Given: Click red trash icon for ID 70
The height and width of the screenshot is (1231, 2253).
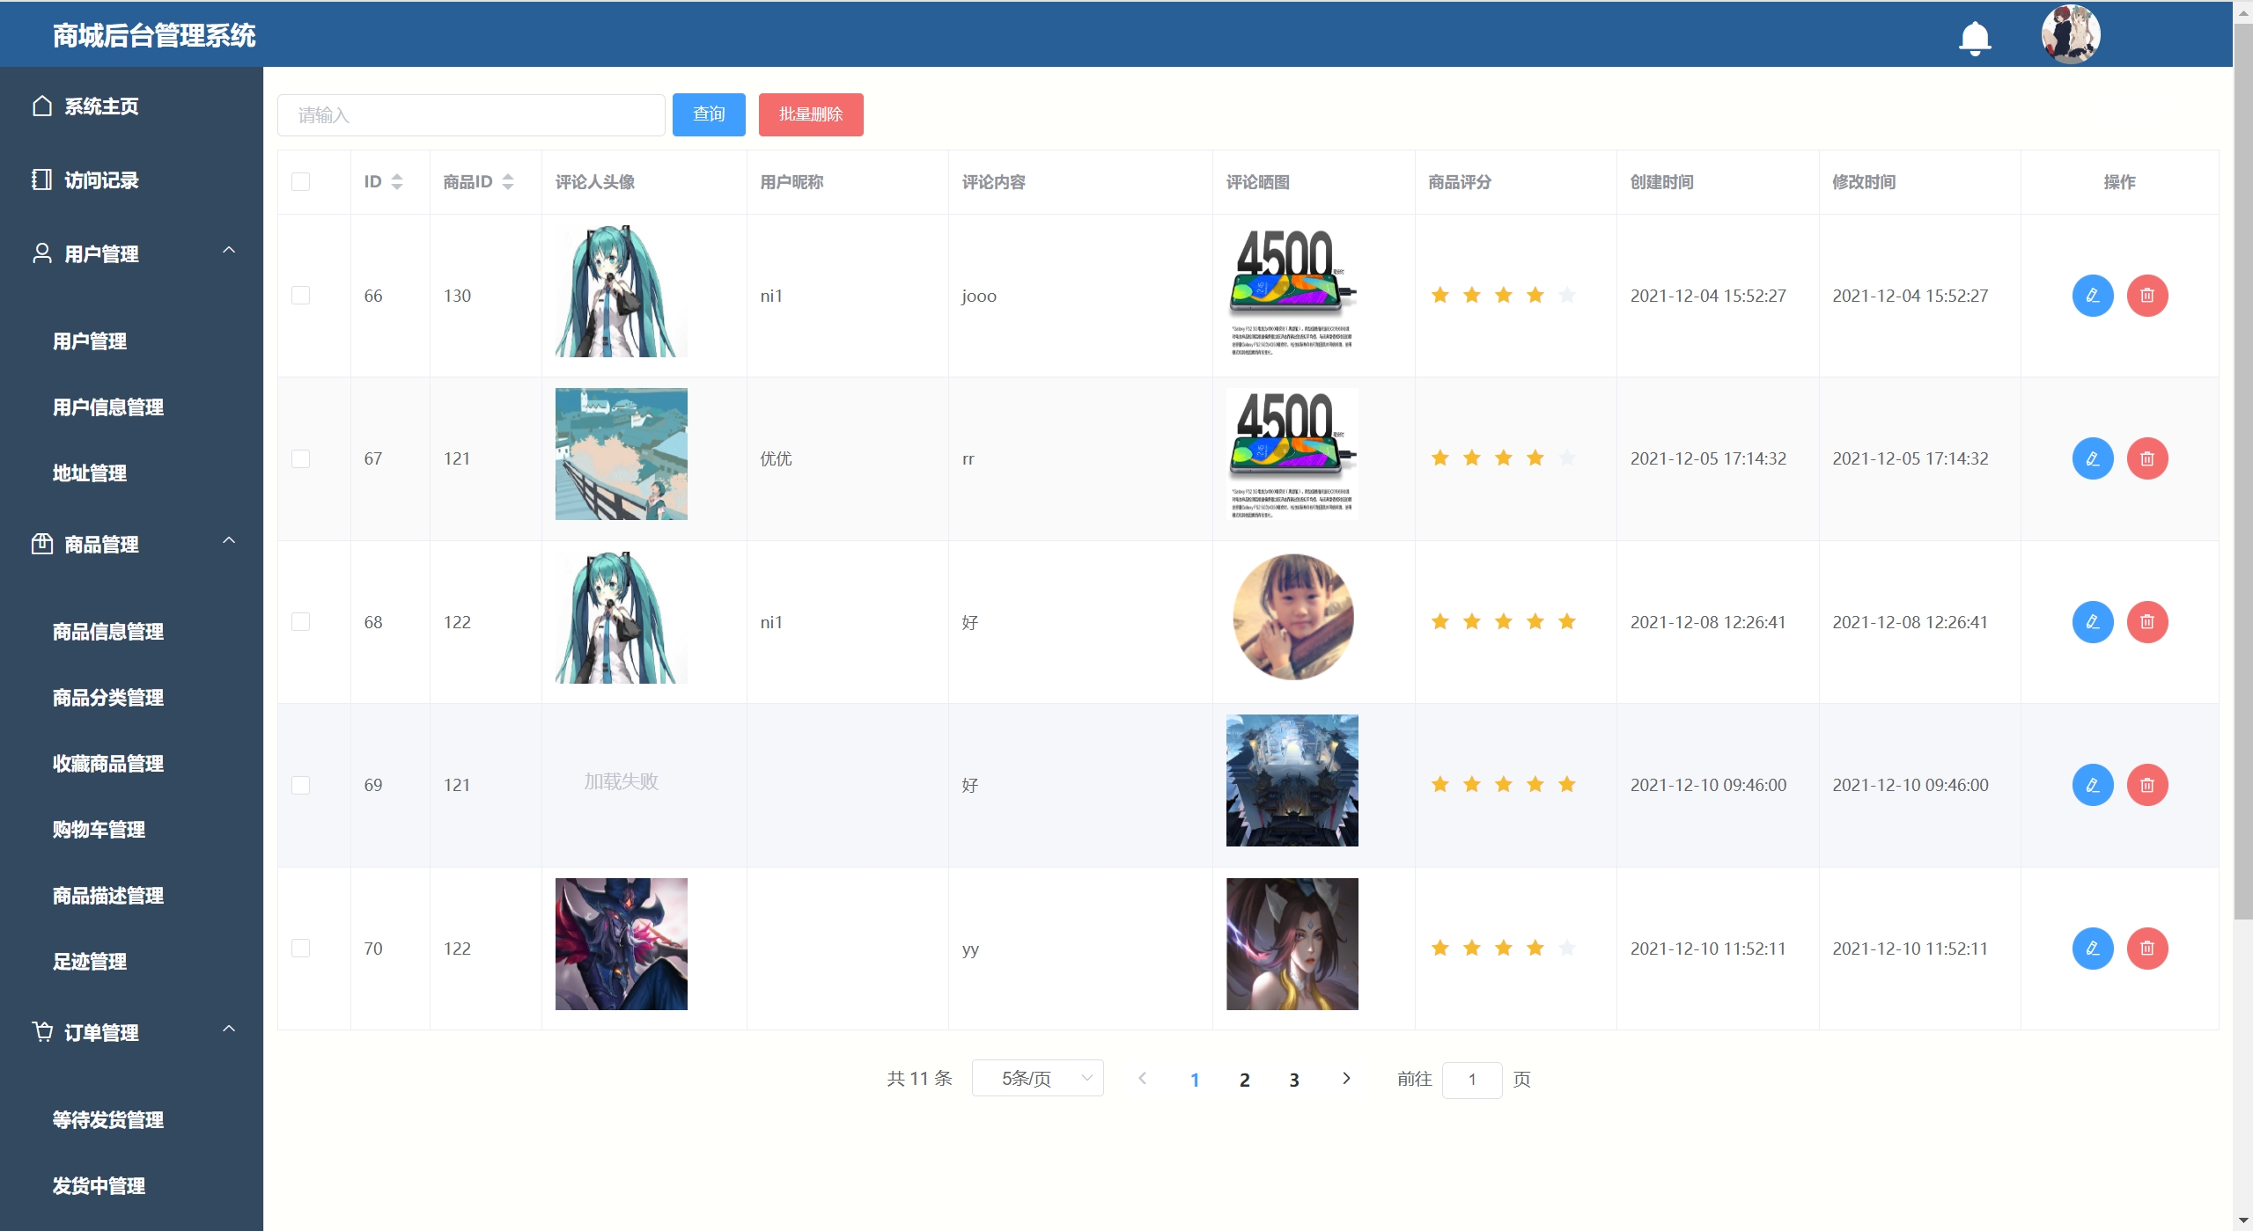Looking at the screenshot, I should (2146, 949).
